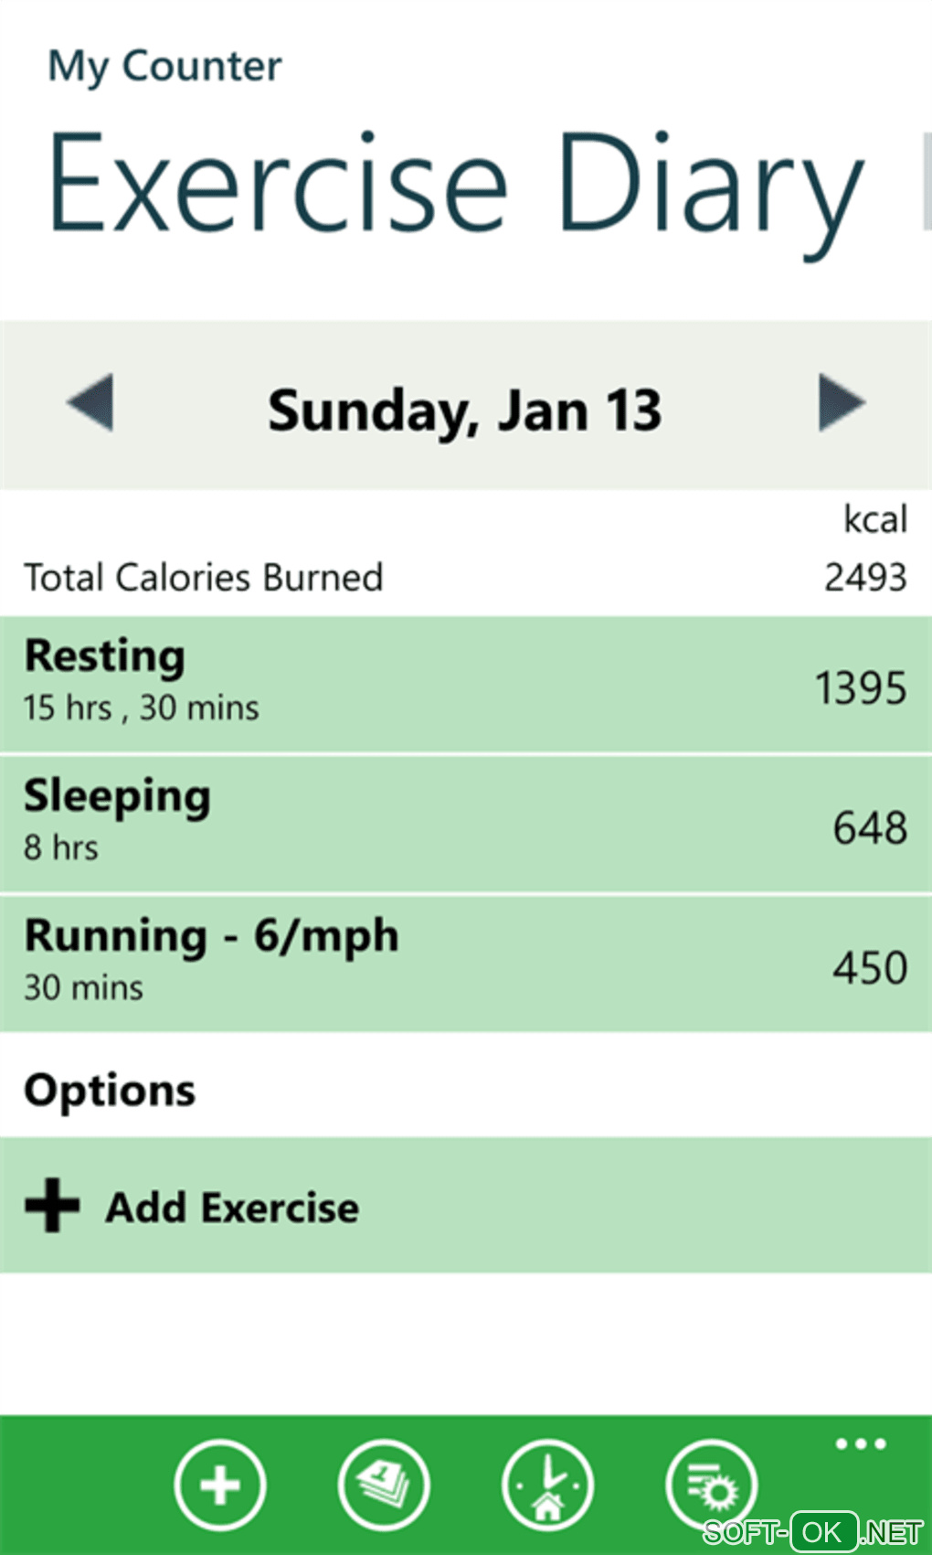The width and height of the screenshot is (932, 1555).
Task: Tap the Options section header
Action: pyautogui.click(x=110, y=1091)
